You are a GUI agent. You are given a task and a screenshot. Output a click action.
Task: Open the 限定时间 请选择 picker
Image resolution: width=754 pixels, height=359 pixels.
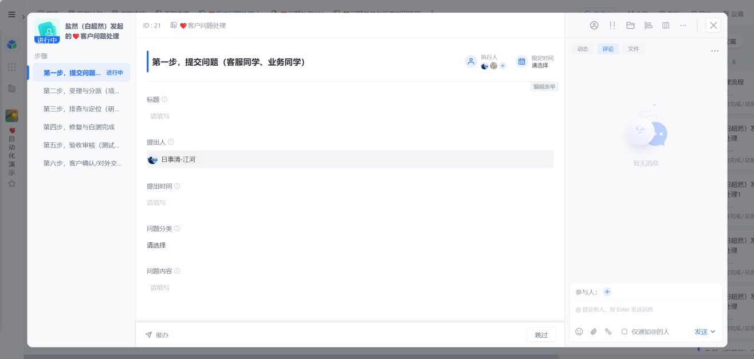(x=540, y=65)
